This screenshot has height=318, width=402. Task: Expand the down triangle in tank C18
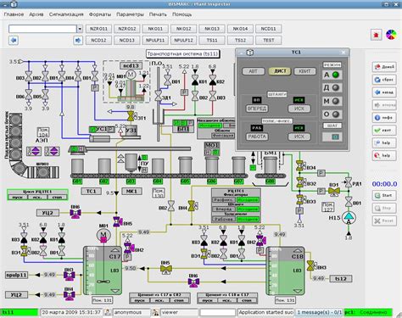298,291
